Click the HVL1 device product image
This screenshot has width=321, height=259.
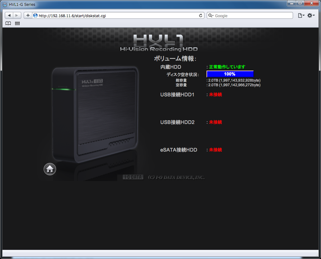tap(95, 114)
